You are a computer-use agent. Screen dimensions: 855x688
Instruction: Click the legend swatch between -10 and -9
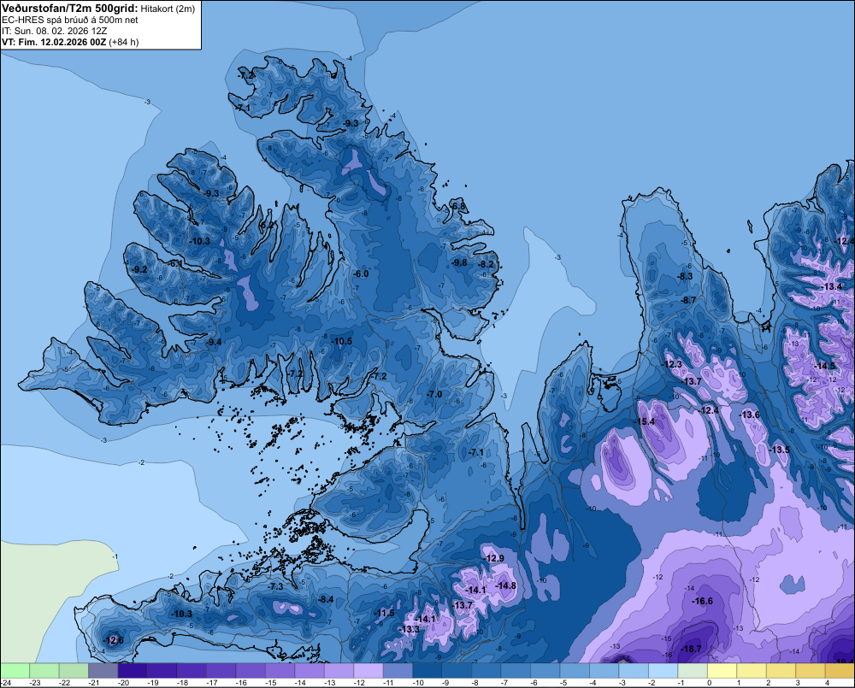(427, 670)
